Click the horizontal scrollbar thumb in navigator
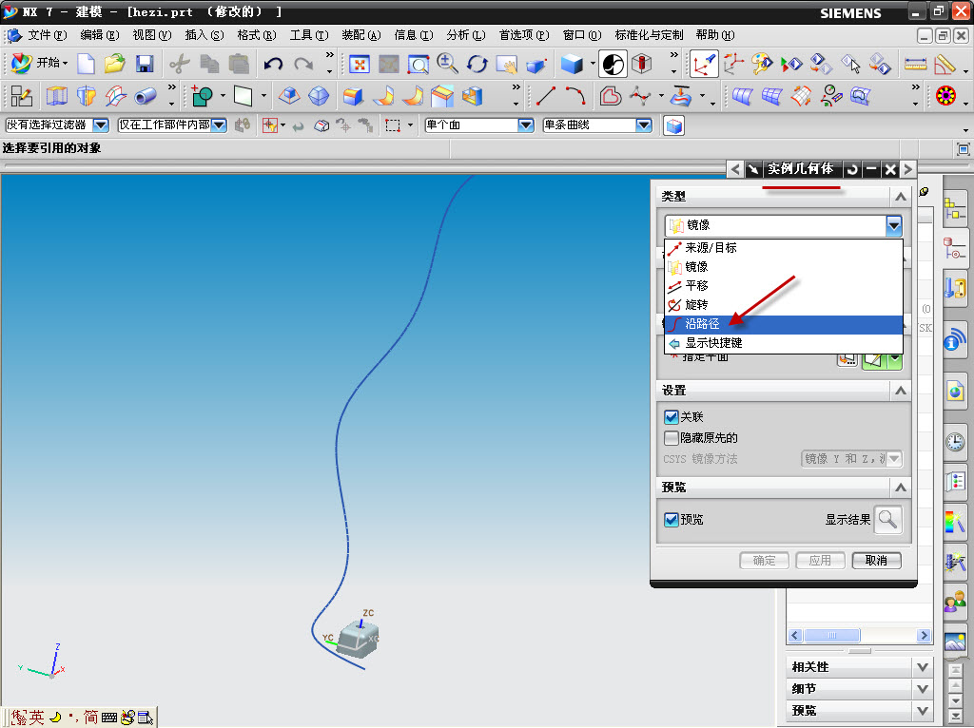This screenshot has width=974, height=728. (831, 635)
